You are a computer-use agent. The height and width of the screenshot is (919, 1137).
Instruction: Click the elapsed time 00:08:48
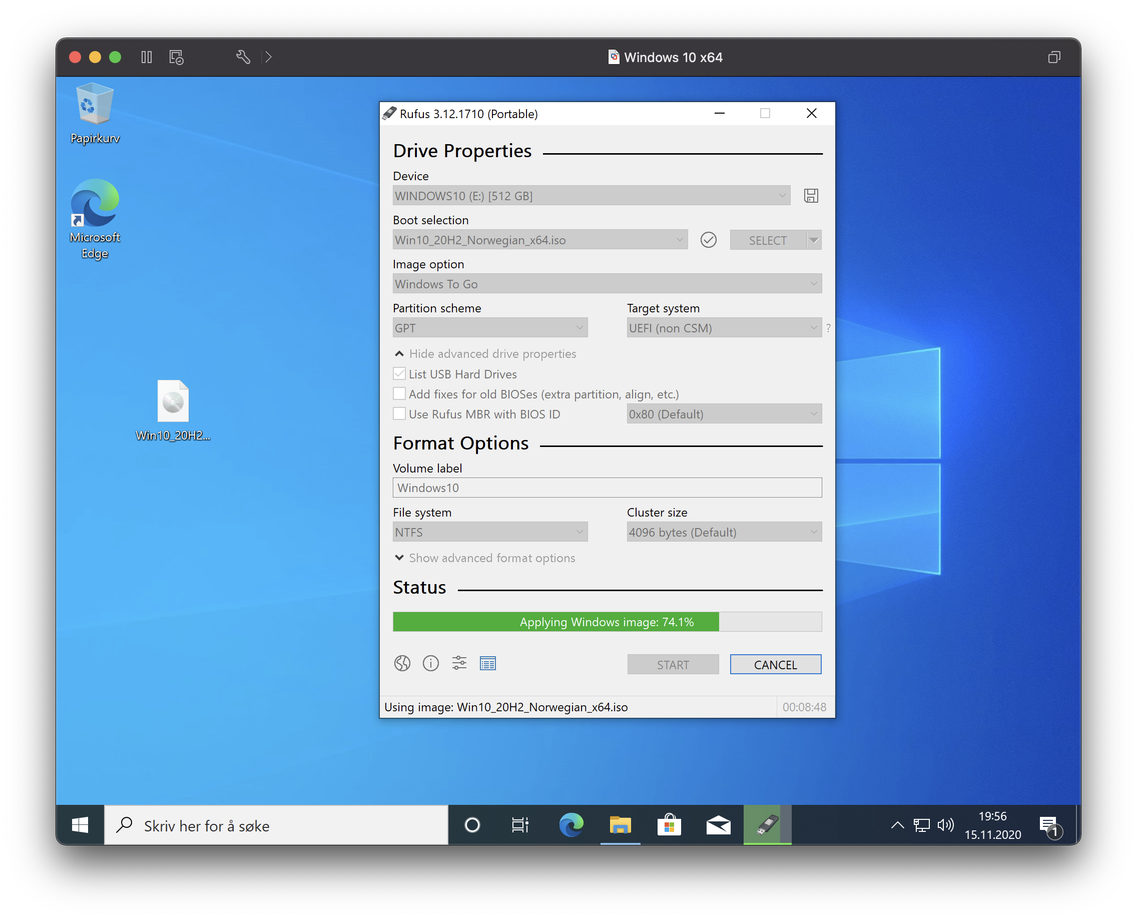(804, 707)
